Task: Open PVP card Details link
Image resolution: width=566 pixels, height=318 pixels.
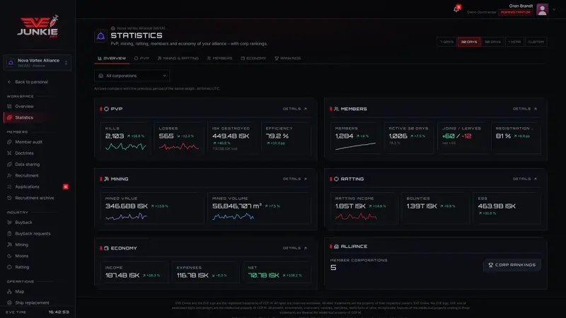Action: coord(295,109)
